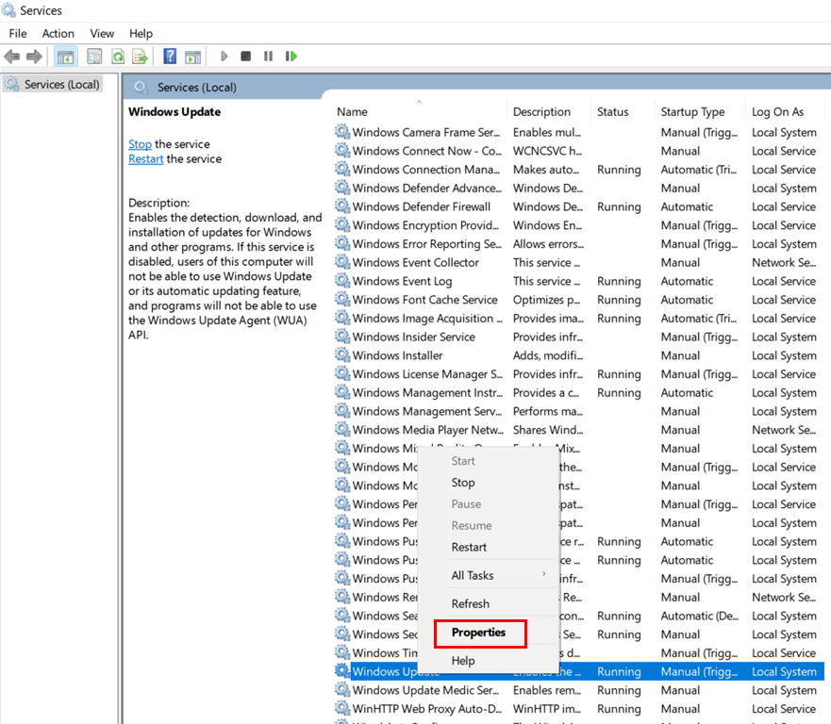The width and height of the screenshot is (831, 724).
Task: Choose Properties in the context menu
Action: point(479,633)
